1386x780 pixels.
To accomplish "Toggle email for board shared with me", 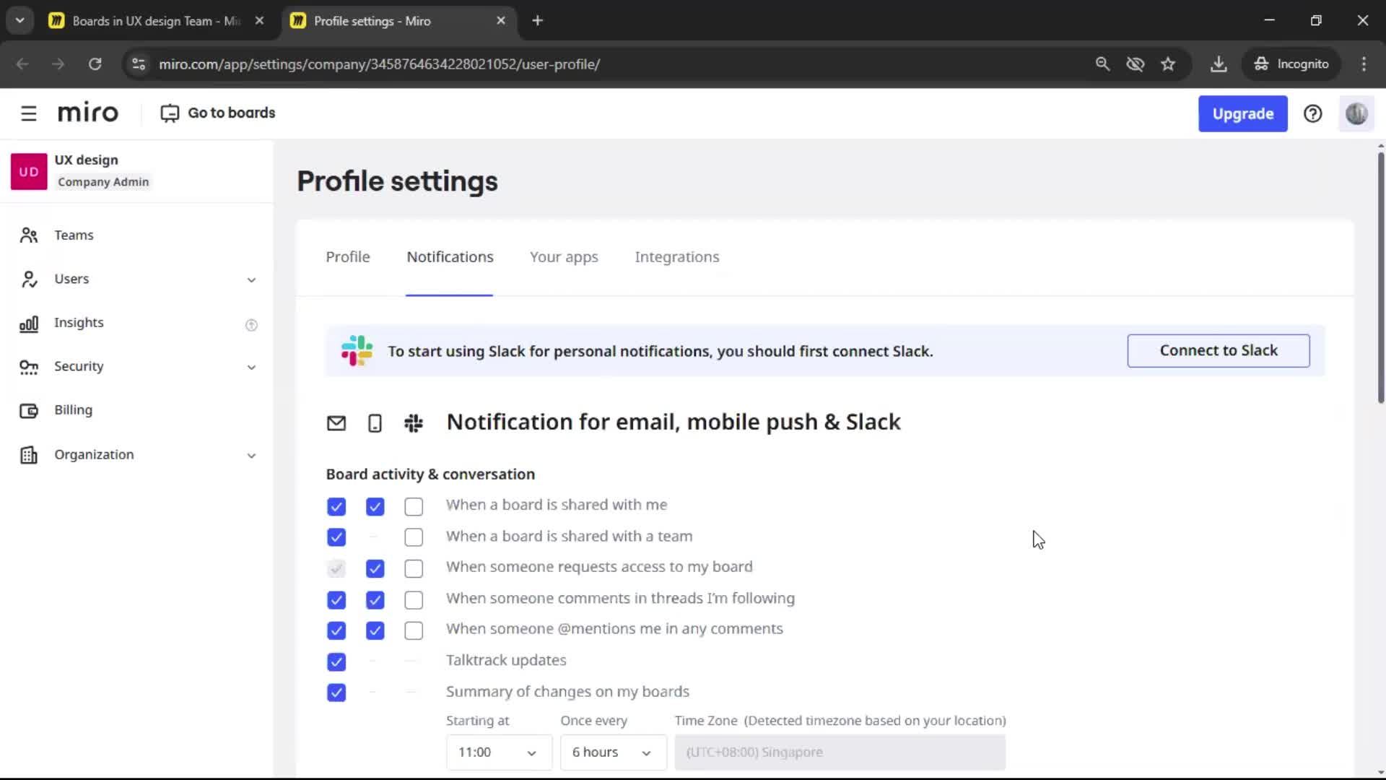I will [336, 507].
